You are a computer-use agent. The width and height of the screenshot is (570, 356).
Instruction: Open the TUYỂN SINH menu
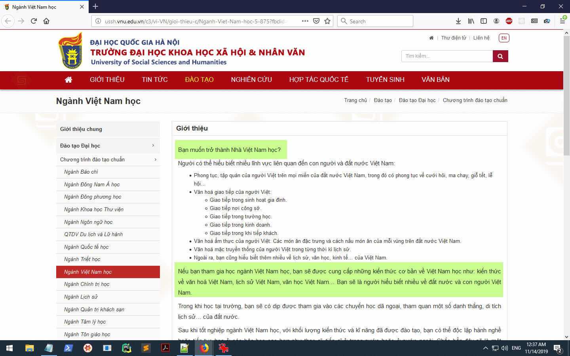click(x=385, y=80)
